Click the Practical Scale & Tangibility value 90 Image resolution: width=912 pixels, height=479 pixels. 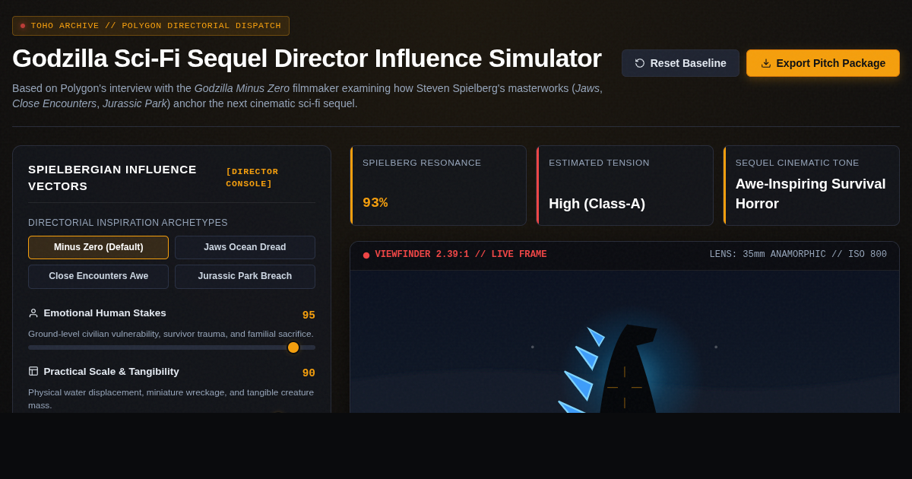pyautogui.click(x=309, y=373)
